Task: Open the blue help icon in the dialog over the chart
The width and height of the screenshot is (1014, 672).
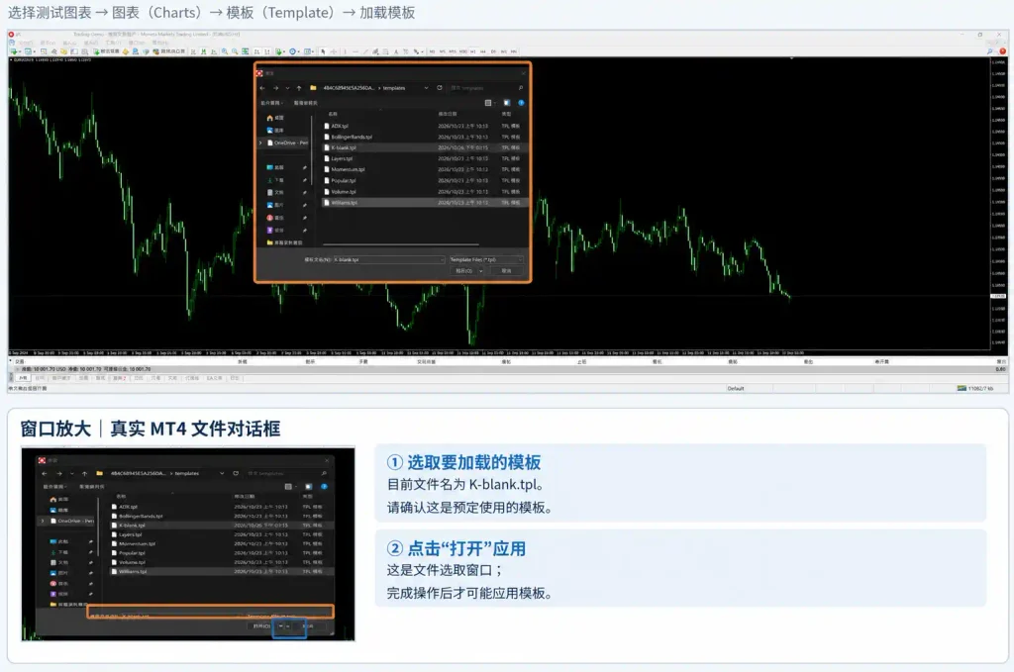Action: [521, 103]
